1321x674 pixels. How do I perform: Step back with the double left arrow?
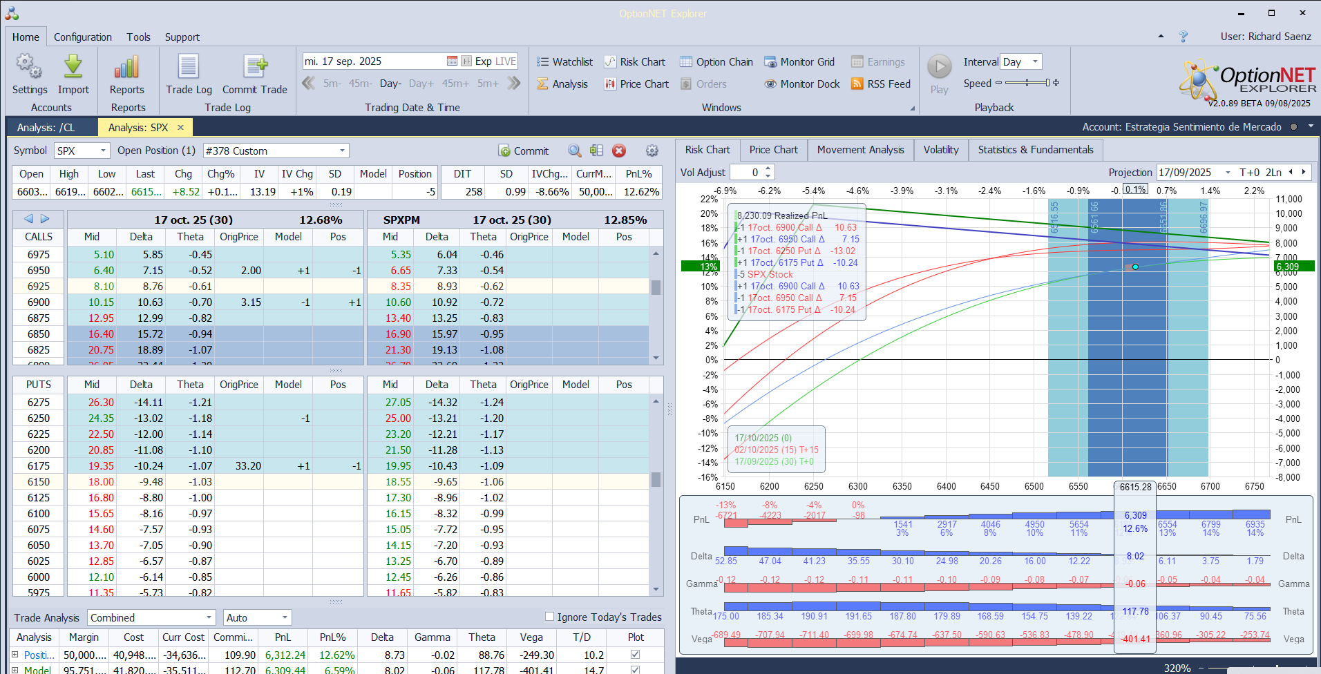(x=309, y=84)
